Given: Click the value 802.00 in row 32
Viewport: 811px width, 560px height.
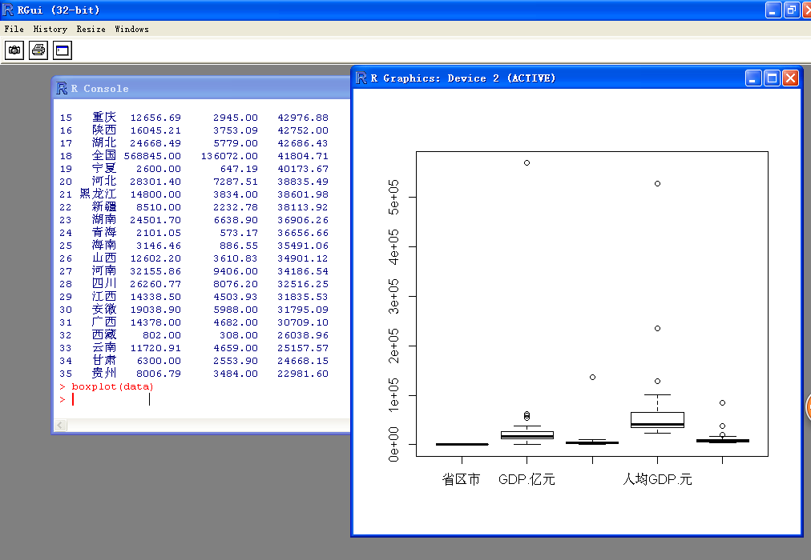Looking at the screenshot, I should [162, 335].
